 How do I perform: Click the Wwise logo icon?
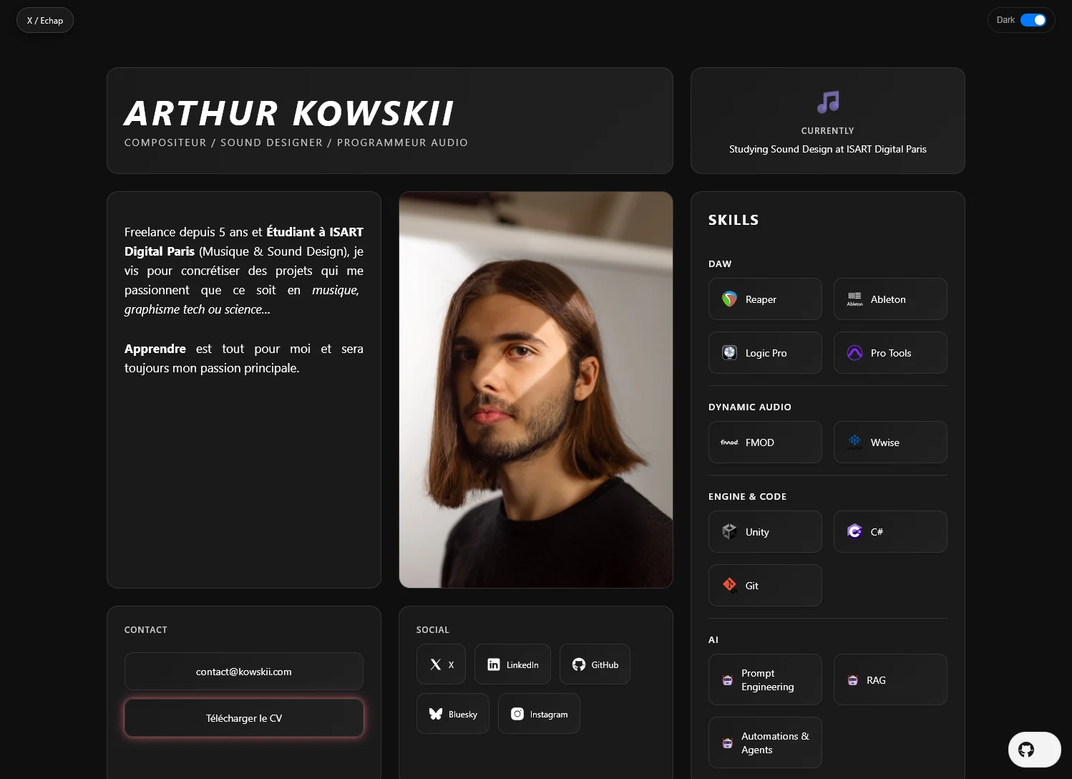tap(854, 442)
